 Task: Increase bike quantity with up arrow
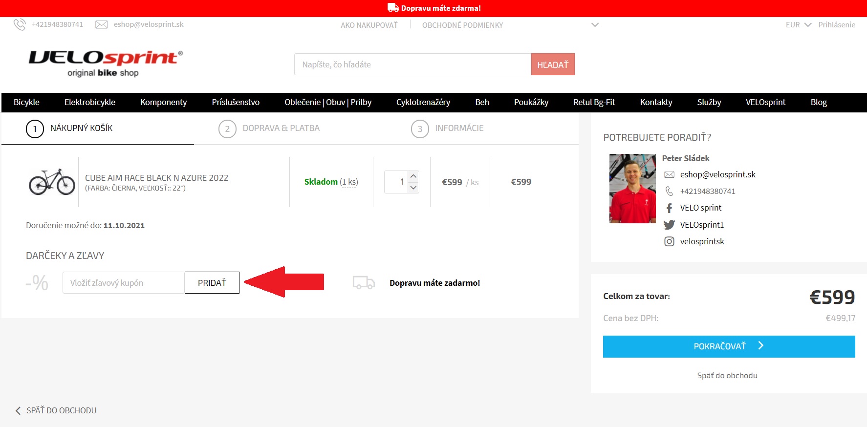point(413,176)
